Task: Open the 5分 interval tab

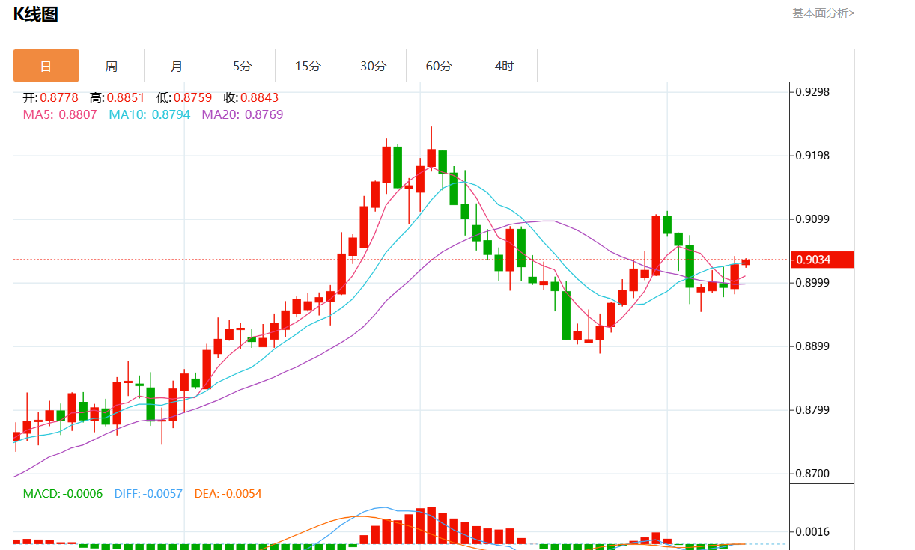Action: [x=243, y=66]
